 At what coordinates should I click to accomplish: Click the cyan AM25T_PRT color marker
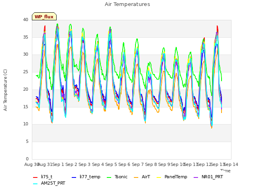[35, 184]
